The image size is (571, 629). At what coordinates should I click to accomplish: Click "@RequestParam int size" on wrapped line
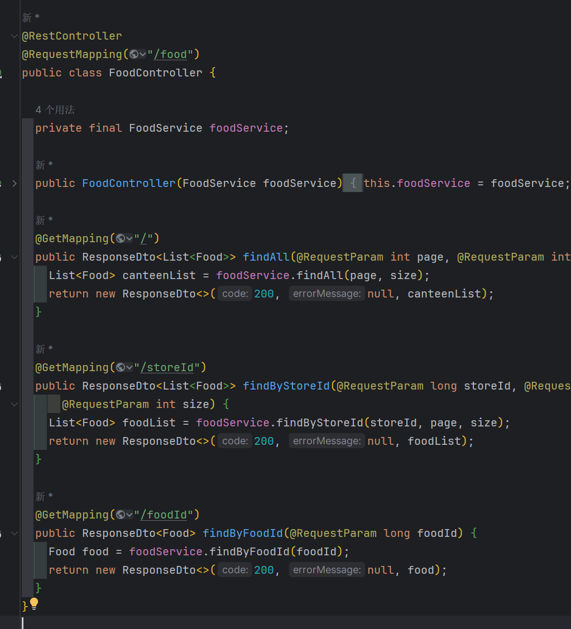pos(136,404)
